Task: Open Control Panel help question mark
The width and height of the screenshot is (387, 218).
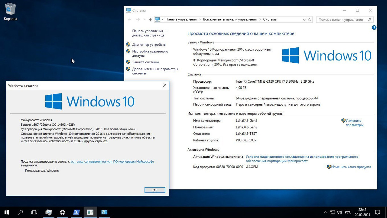Action: [x=374, y=28]
